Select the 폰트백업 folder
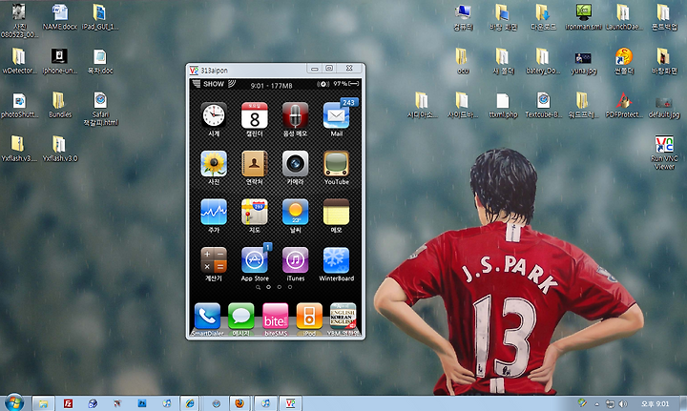 pyautogui.click(x=664, y=17)
